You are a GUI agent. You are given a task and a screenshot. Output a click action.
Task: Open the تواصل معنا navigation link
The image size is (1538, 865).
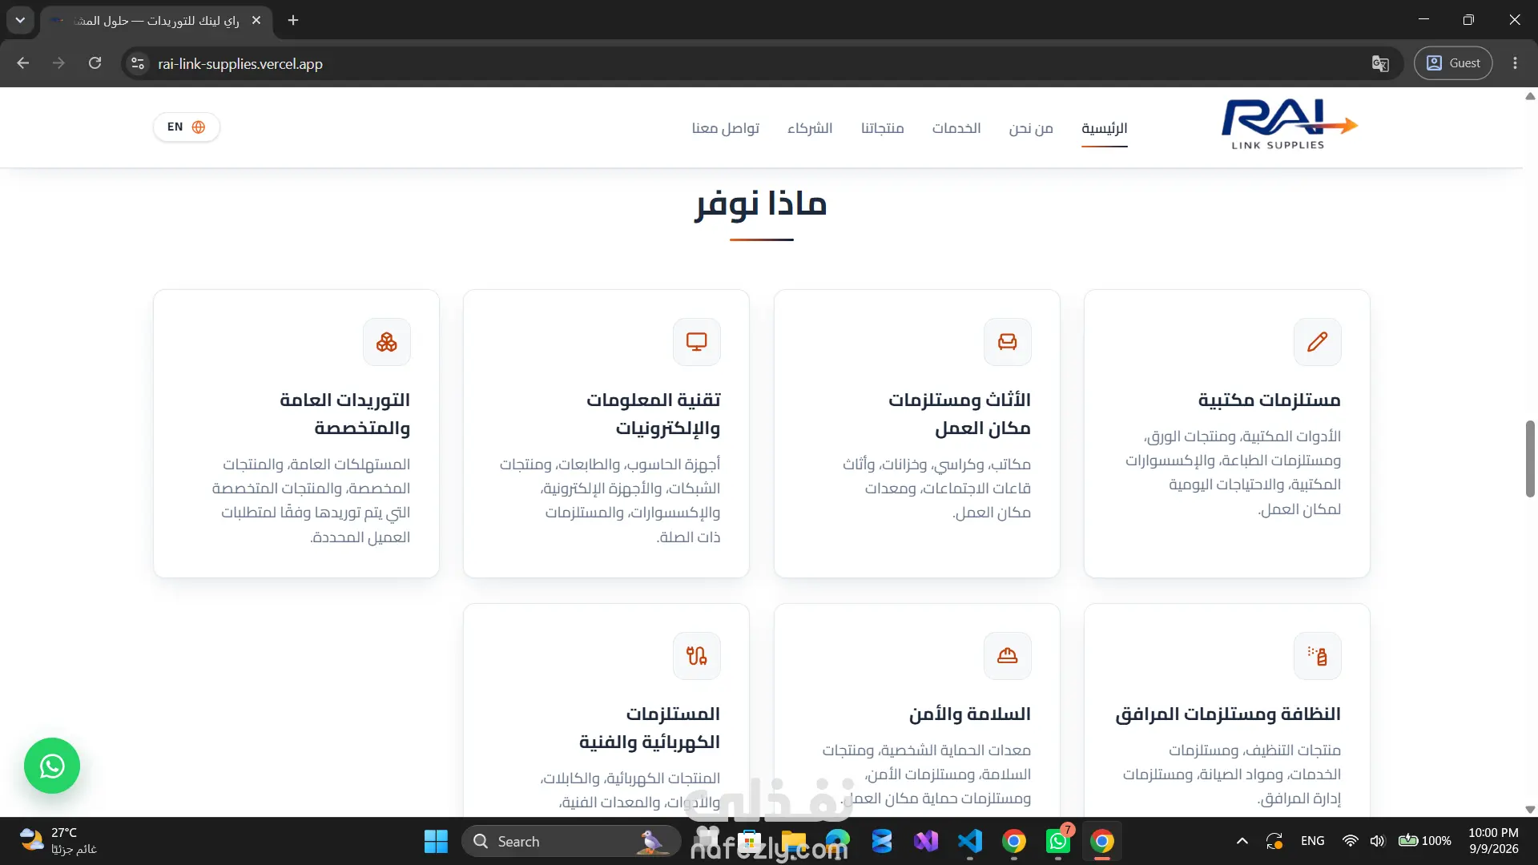pyautogui.click(x=726, y=128)
